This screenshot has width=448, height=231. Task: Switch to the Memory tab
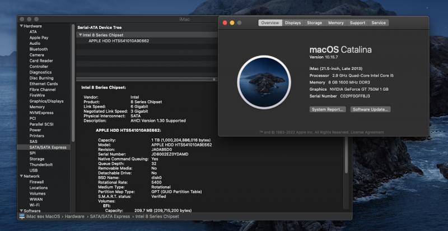click(335, 23)
